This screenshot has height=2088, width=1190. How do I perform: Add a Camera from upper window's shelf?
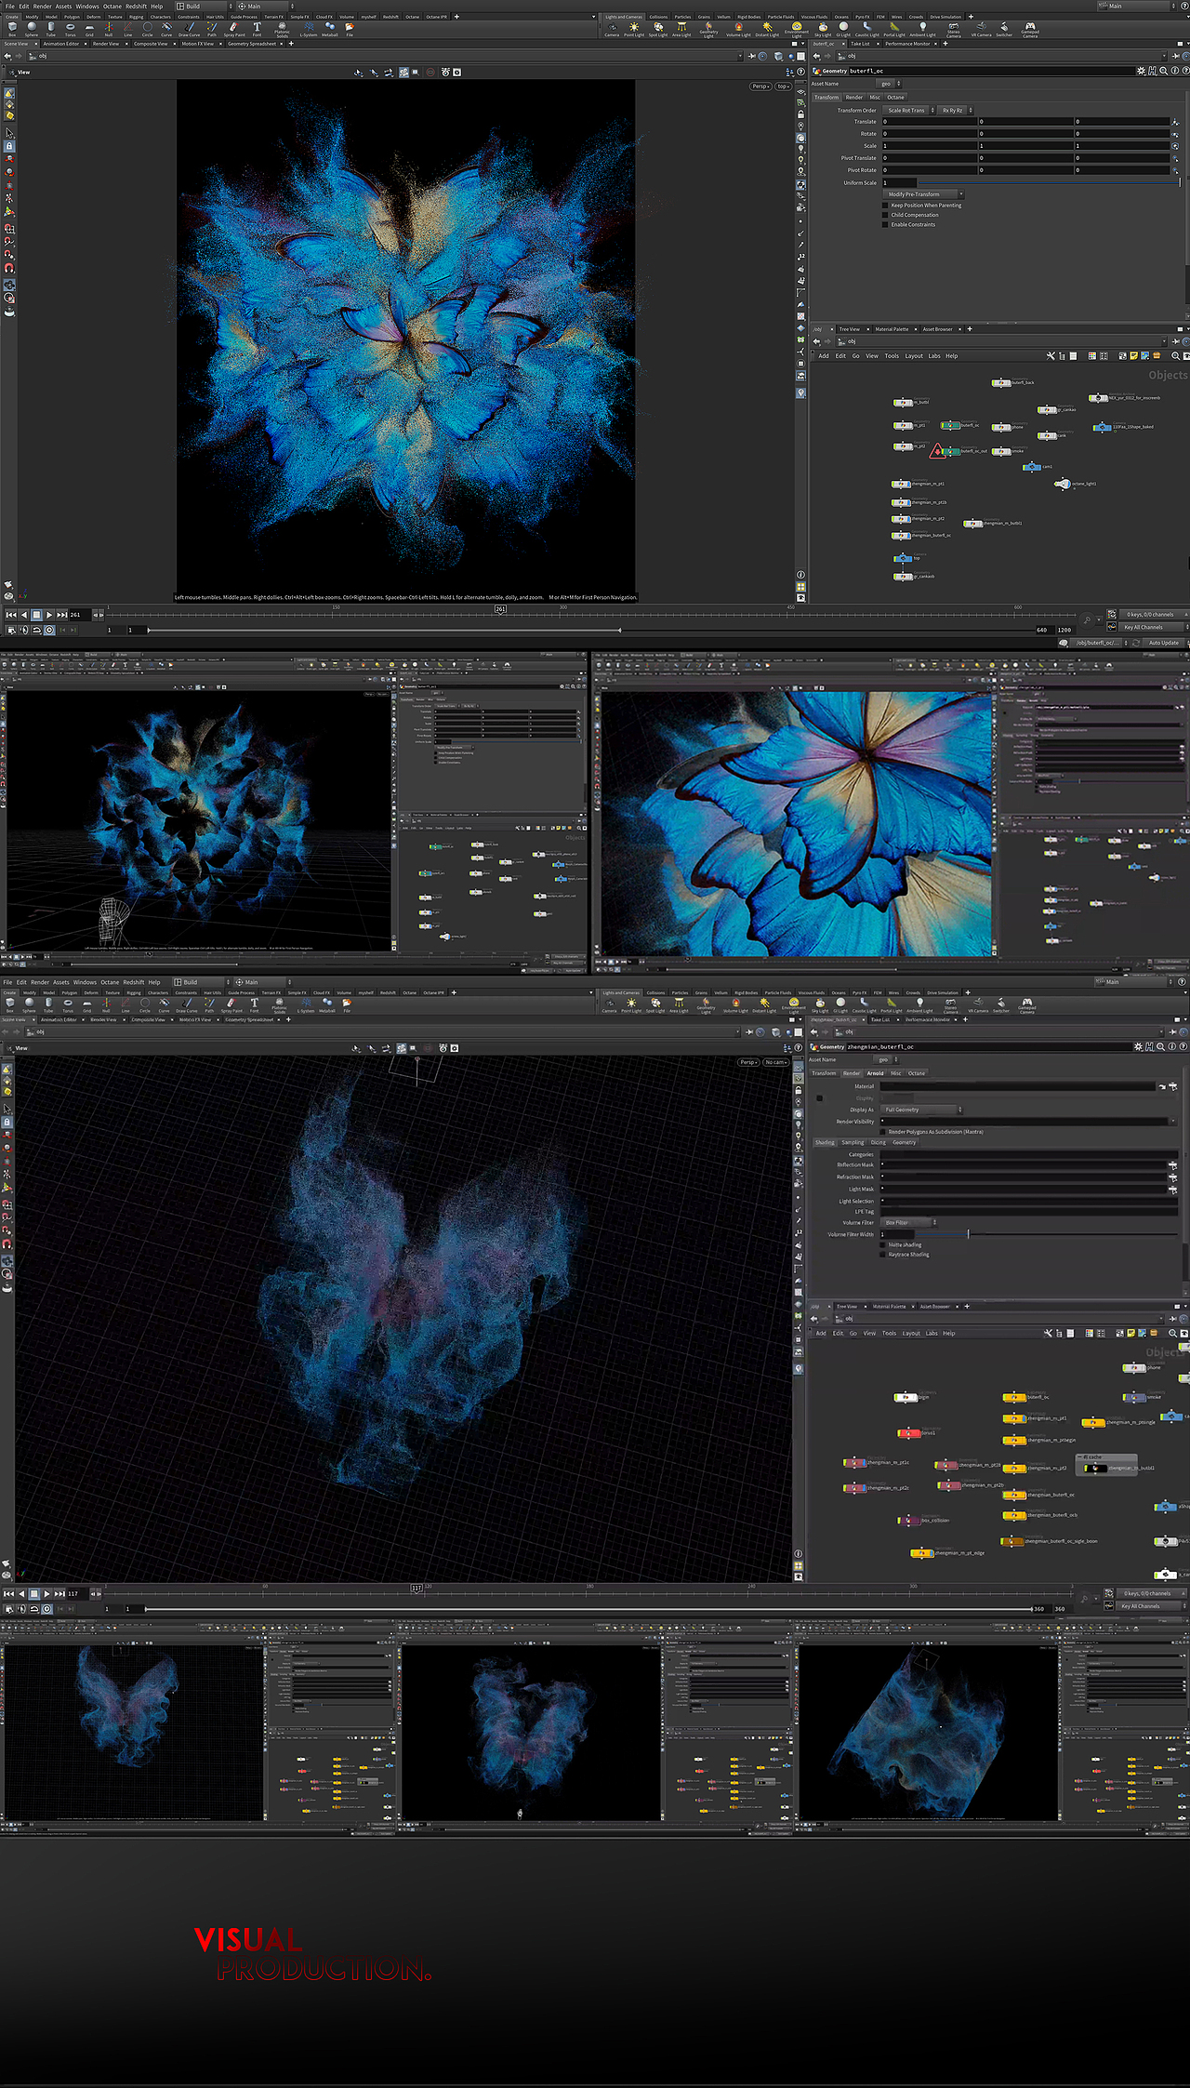[612, 30]
